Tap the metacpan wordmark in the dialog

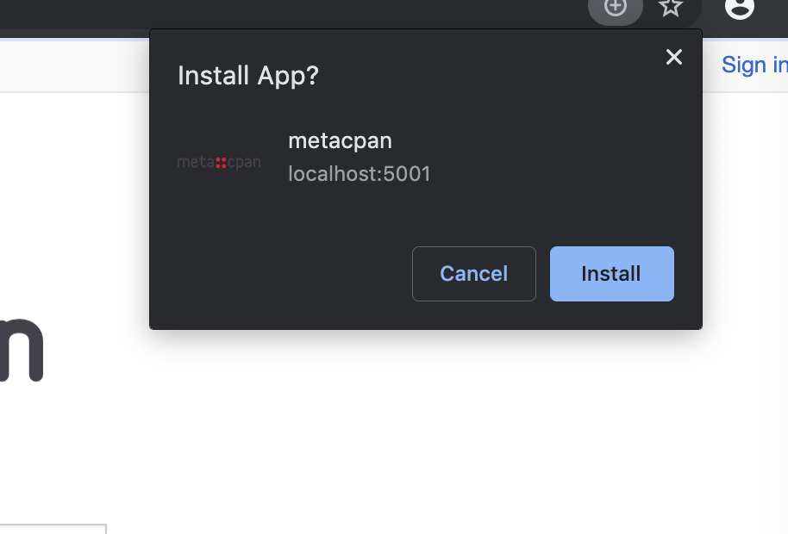pyautogui.click(x=218, y=160)
